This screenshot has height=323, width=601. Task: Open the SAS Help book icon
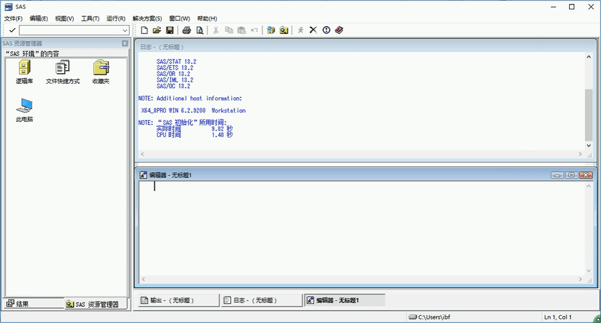pyautogui.click(x=339, y=30)
